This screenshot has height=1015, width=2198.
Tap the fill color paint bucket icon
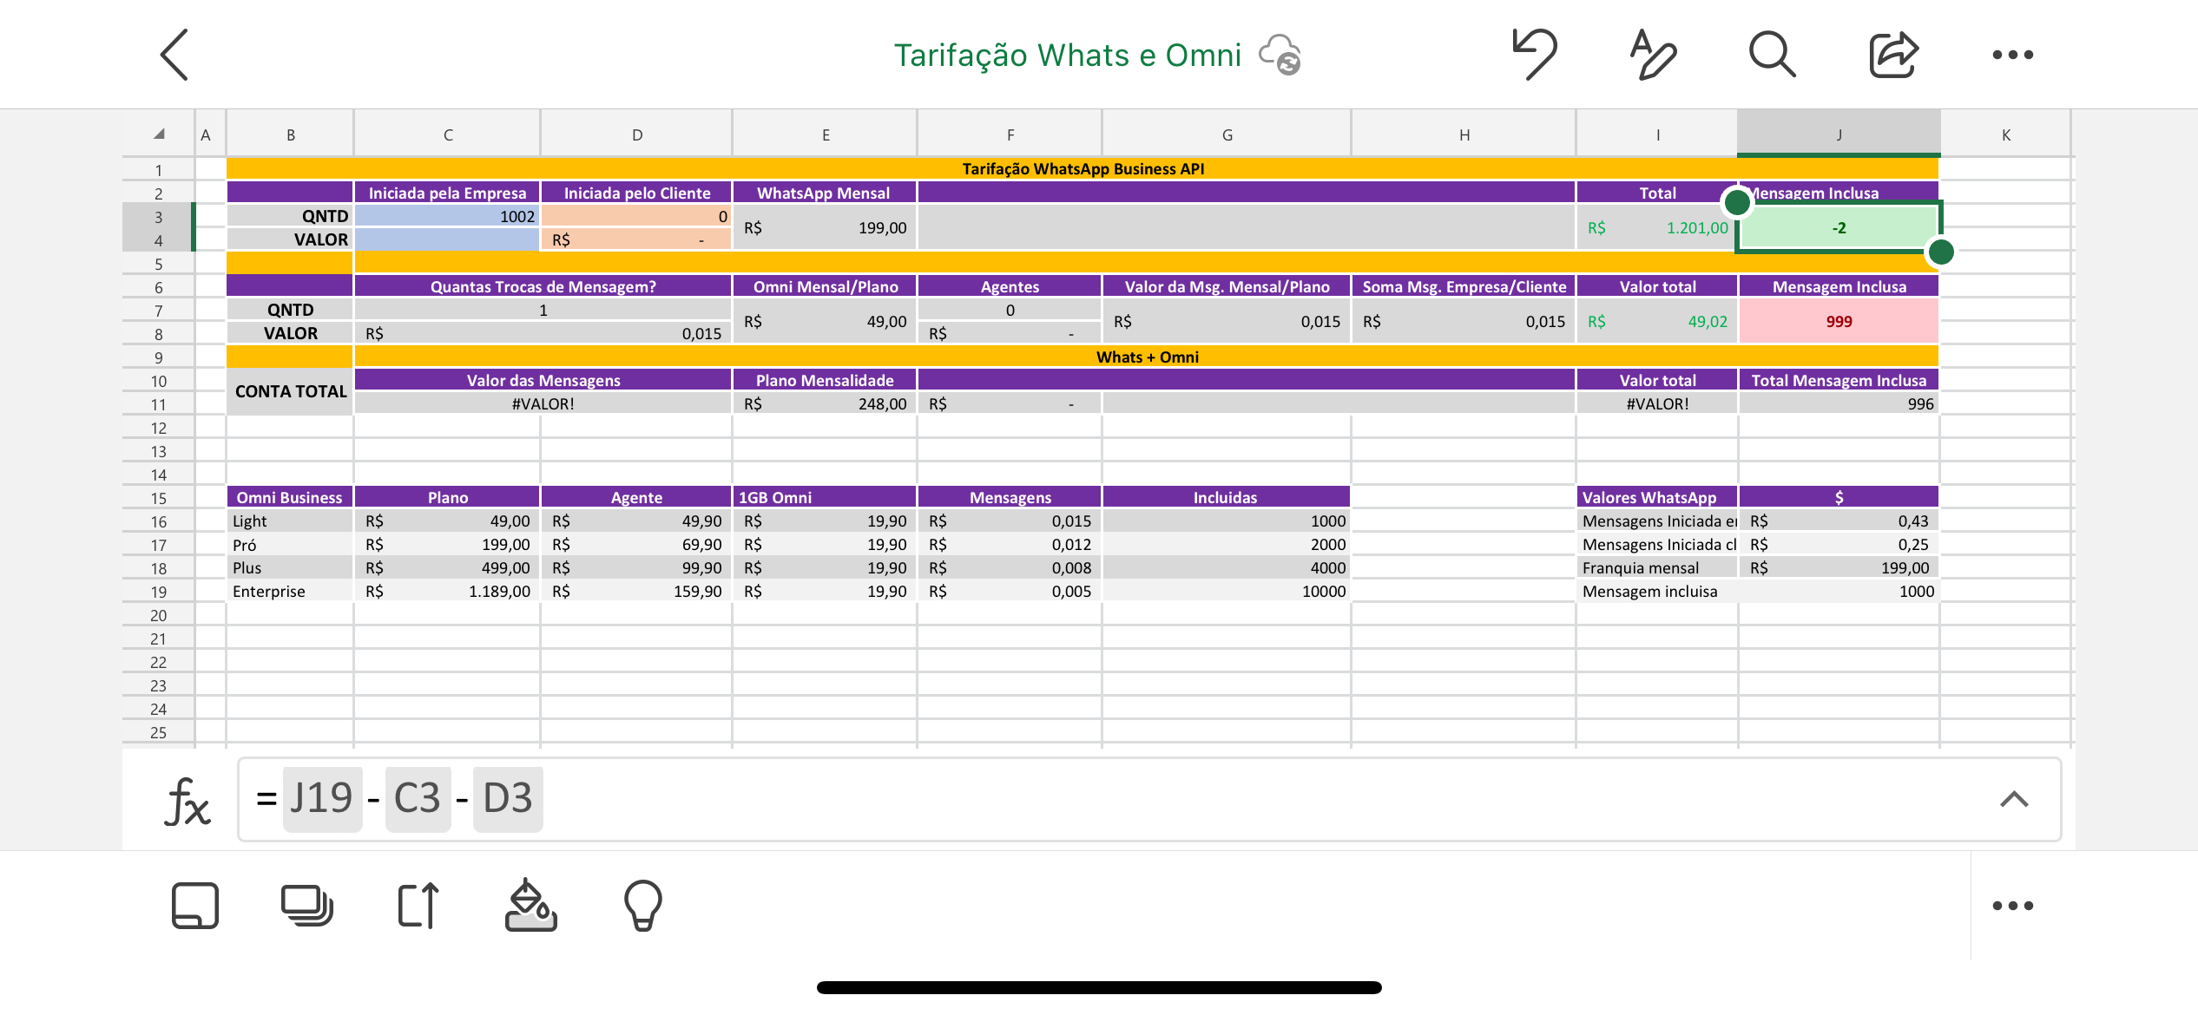[x=530, y=906]
